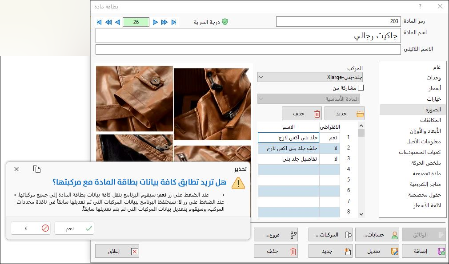449x264 pixels.
Task: Click the bottom جديد new button
Action: (330, 251)
